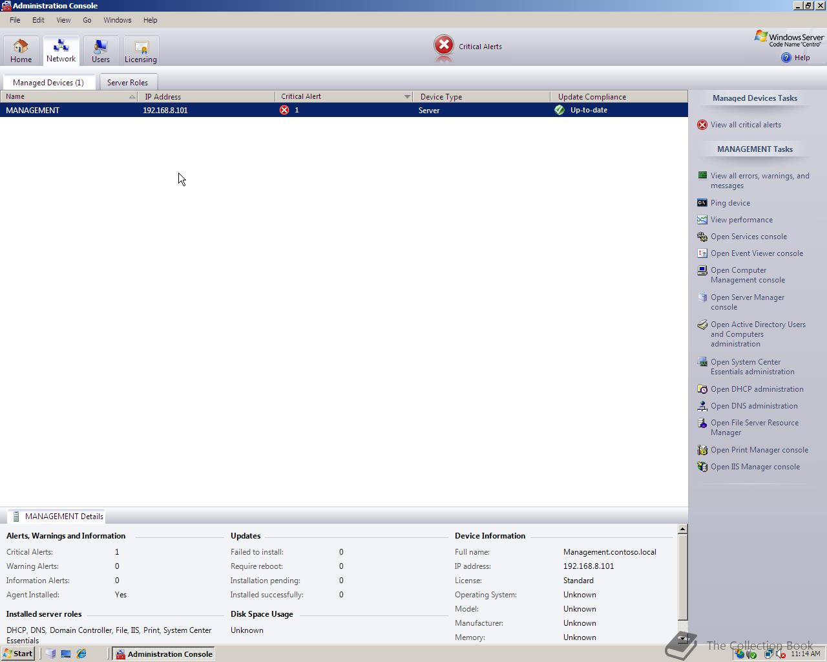Open the Licensing section icon
This screenshot has height=662, width=827.
point(141,47)
